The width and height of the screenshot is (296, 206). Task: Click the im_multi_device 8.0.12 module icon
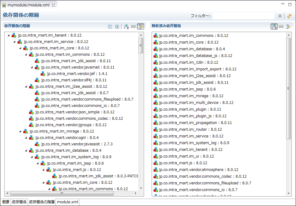(x=156, y=103)
